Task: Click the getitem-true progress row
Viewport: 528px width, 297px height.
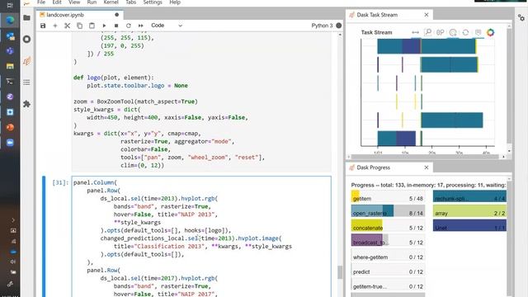Action: pos(388,285)
